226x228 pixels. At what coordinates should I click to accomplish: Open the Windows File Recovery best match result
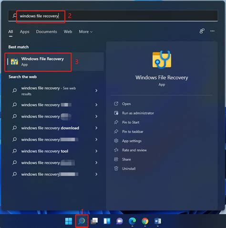point(54,62)
